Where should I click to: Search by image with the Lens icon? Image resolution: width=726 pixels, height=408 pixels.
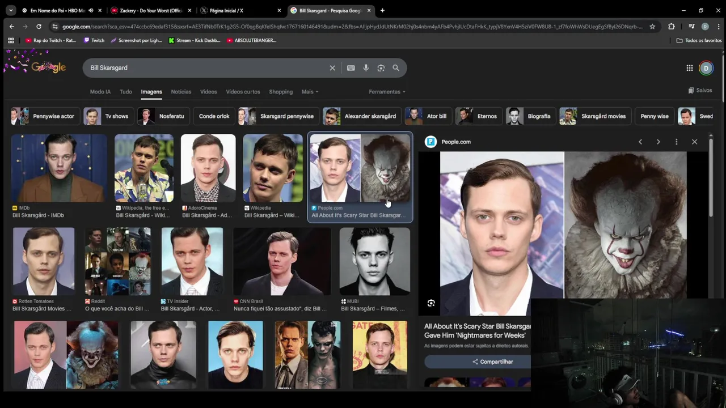(381, 68)
